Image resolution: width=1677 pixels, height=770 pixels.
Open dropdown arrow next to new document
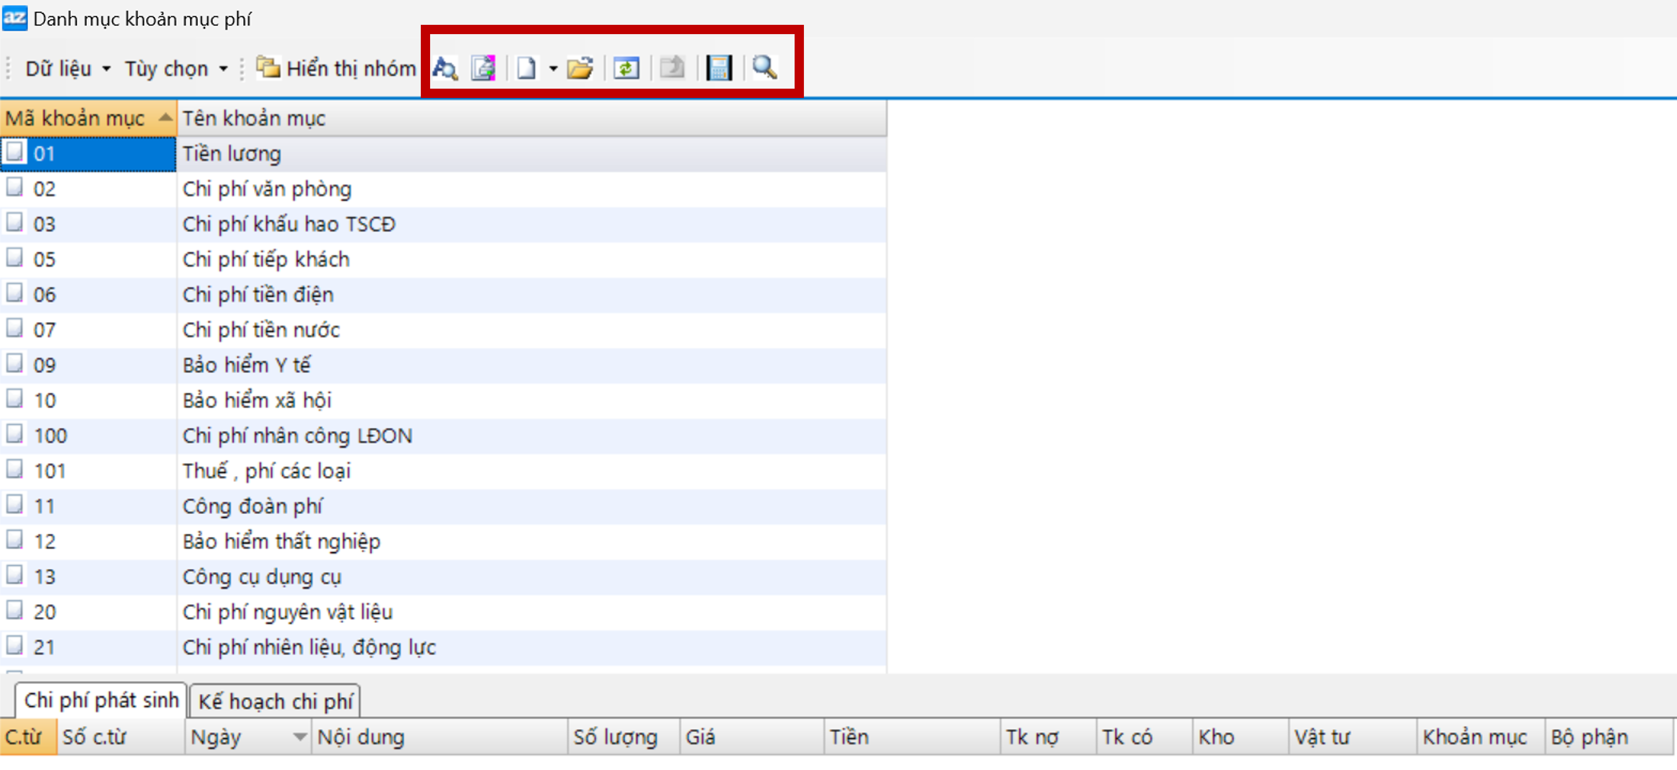(552, 68)
